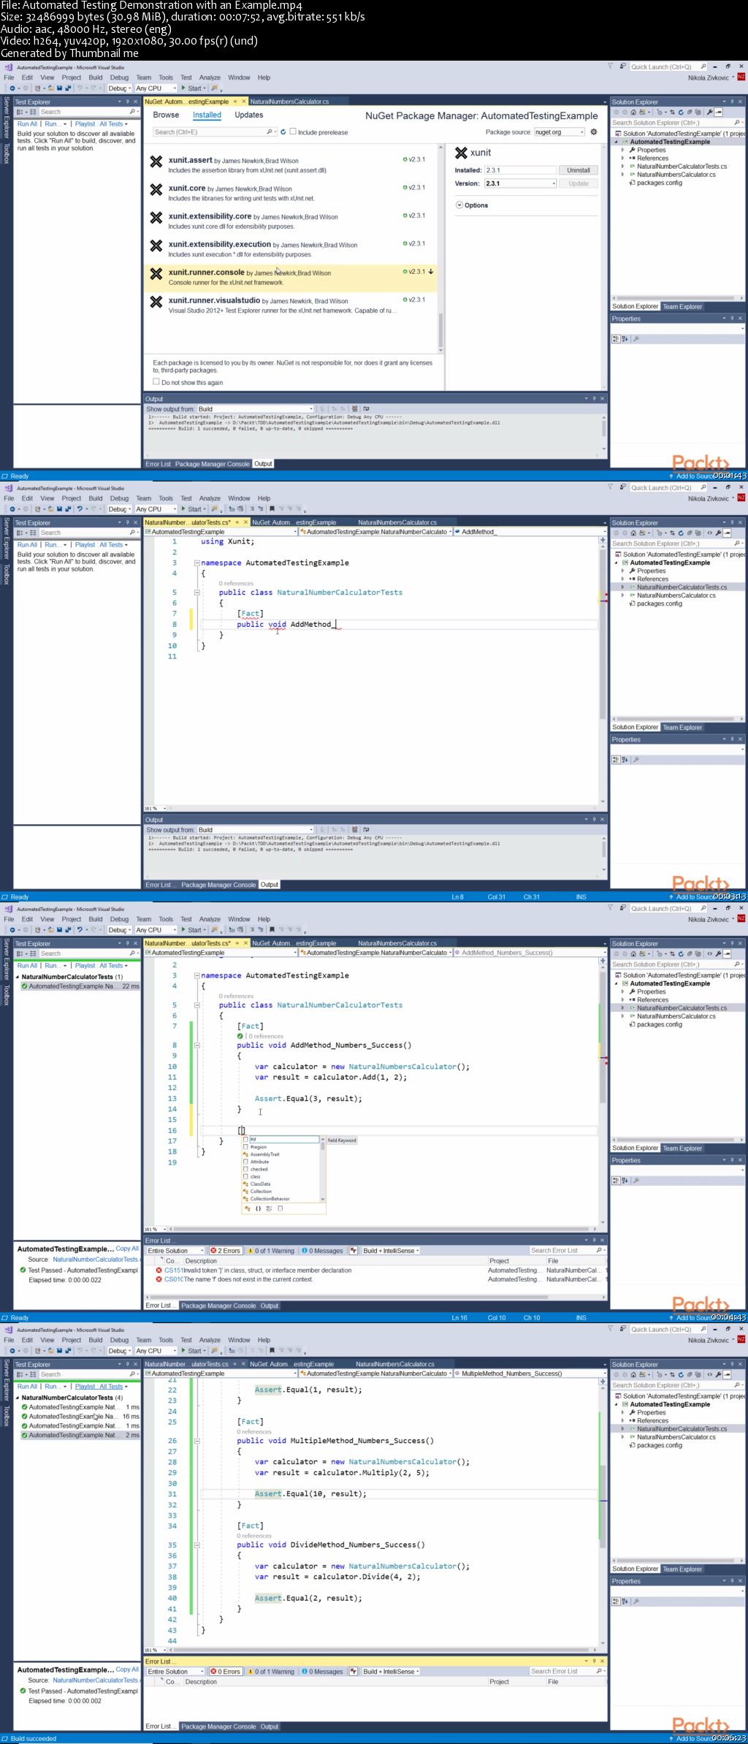Click green passed icon of the 16 ms test
748x1744 pixels.
click(24, 1416)
